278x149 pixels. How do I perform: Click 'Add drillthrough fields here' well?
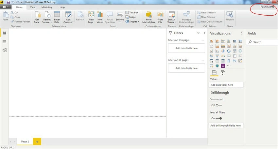pyautogui.click(x=226, y=126)
